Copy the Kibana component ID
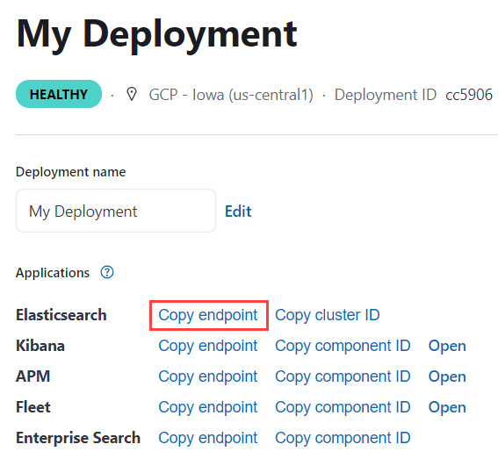Viewport: 498px width, 473px height. coord(343,346)
